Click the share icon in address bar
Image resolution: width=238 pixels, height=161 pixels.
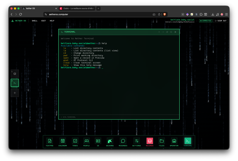point(159,15)
